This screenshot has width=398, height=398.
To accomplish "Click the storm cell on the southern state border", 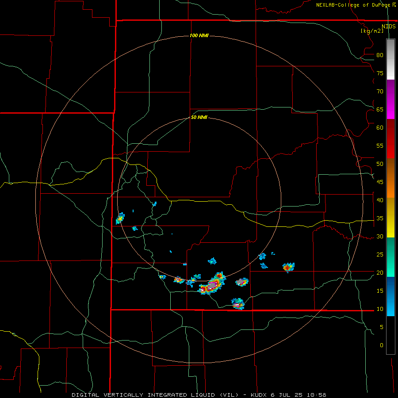I will (x=238, y=303).
